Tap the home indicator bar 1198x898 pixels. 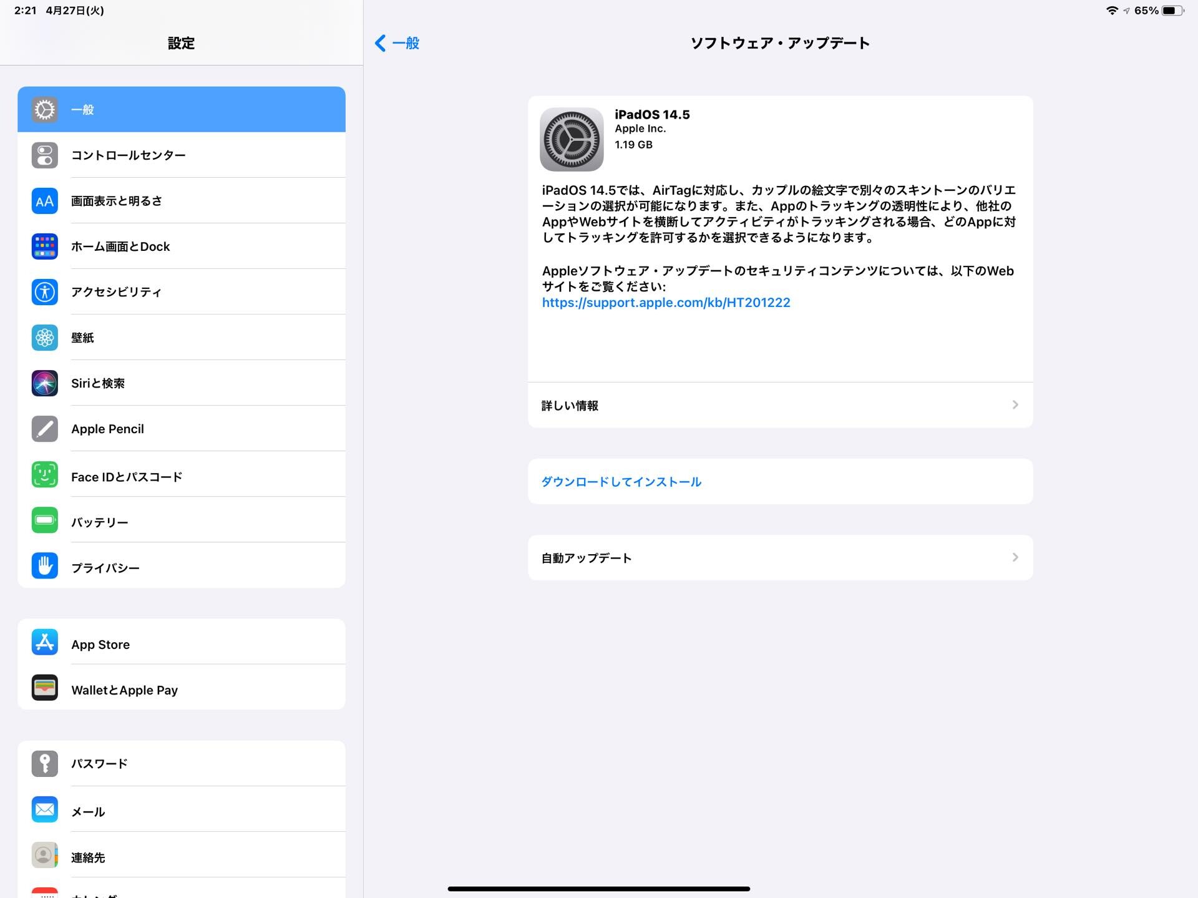point(598,889)
